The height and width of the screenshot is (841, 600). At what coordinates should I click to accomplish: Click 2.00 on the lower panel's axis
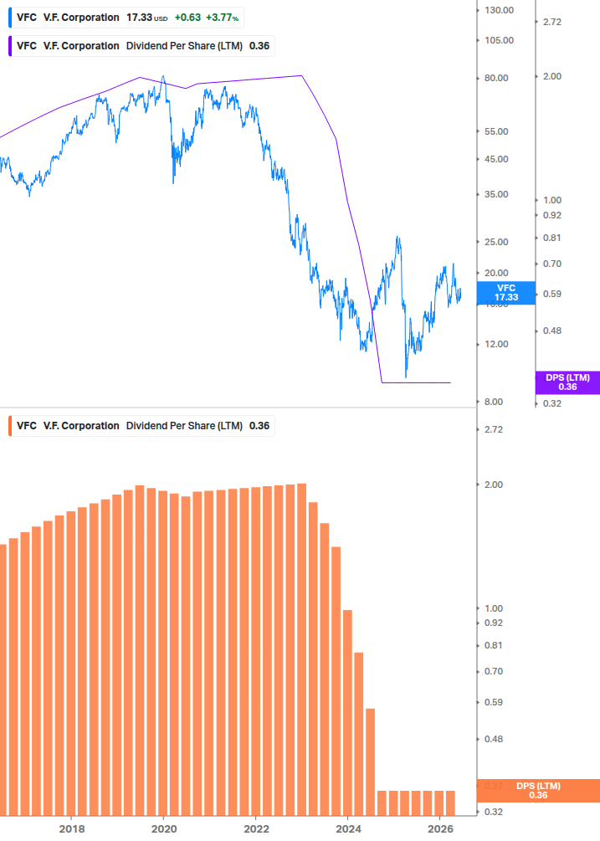(x=494, y=485)
